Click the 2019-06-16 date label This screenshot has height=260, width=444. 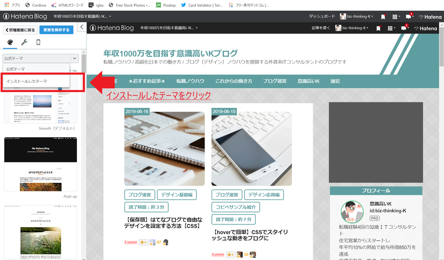tap(137, 111)
